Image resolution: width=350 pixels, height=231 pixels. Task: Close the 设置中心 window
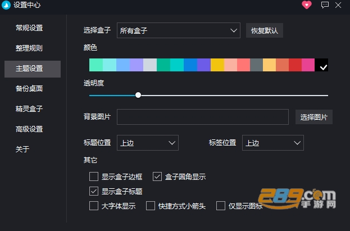pos(338,5)
